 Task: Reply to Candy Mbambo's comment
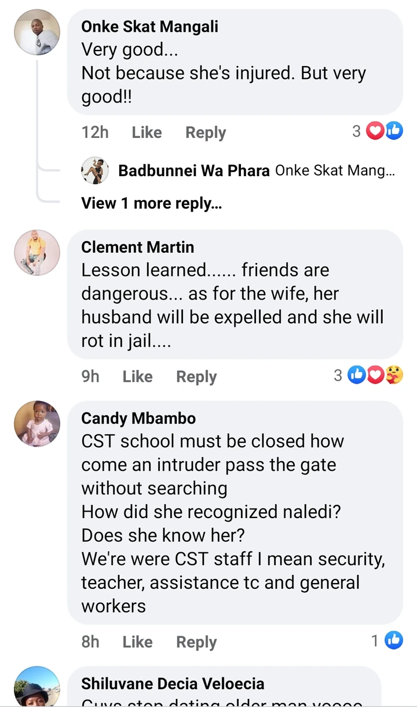(196, 642)
